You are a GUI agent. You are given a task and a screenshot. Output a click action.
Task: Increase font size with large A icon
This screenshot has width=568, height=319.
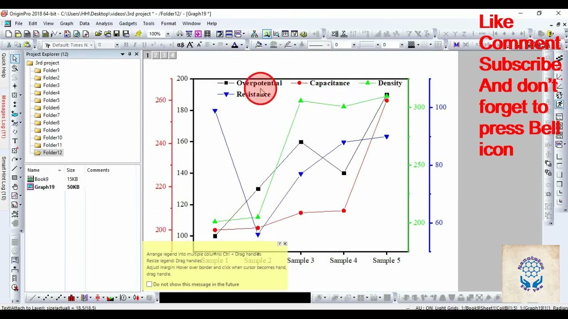[x=190, y=45]
